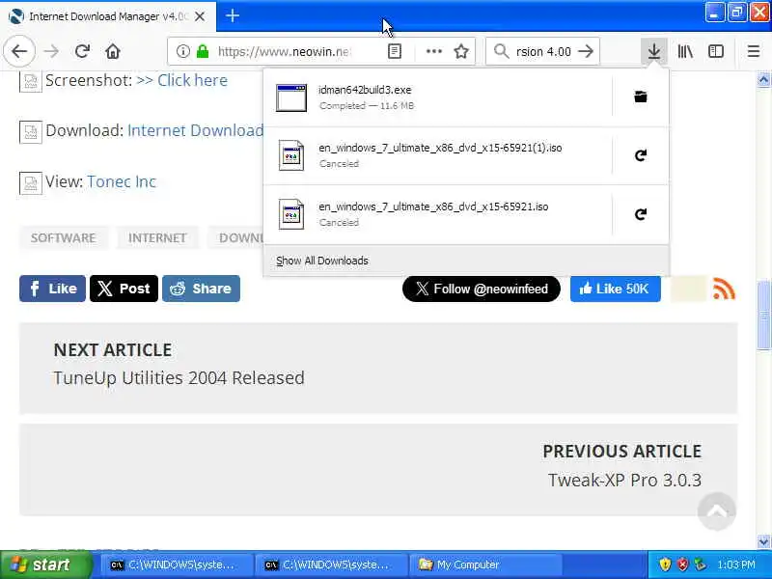Select en_windows_7_ultimate_x86_dvd_x15-65921.iso entry name
This screenshot has height=579, width=772.
click(433, 207)
